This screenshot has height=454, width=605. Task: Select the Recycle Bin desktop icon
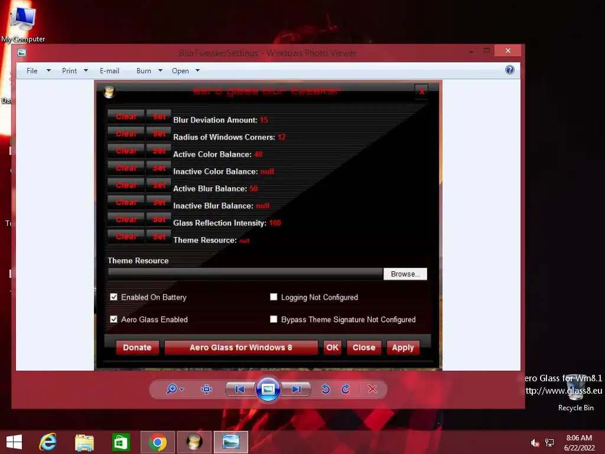[575, 393]
